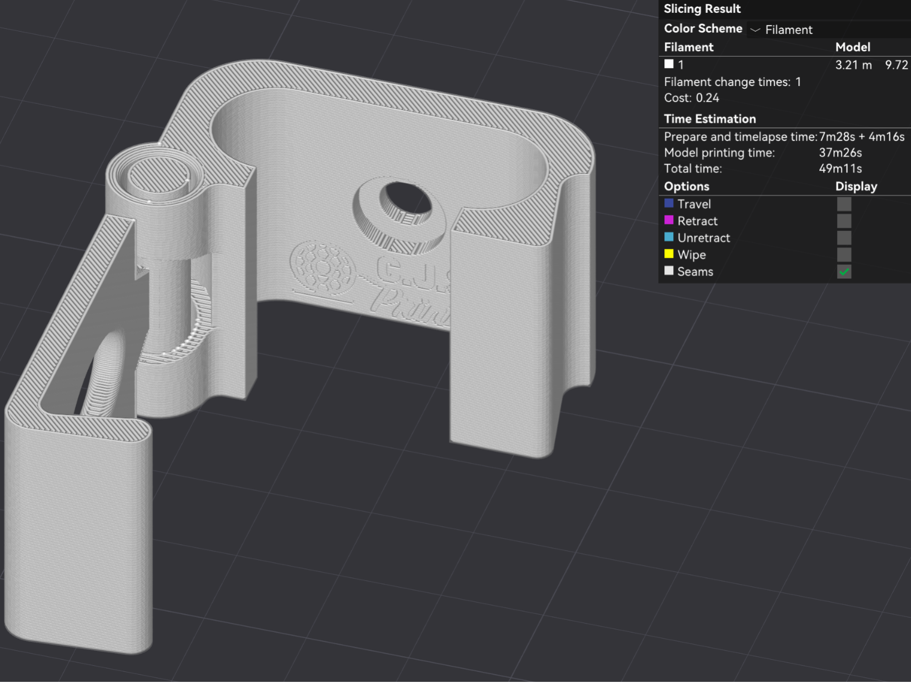Click the Travel option label
This screenshot has height=683, width=911.
pyautogui.click(x=694, y=204)
